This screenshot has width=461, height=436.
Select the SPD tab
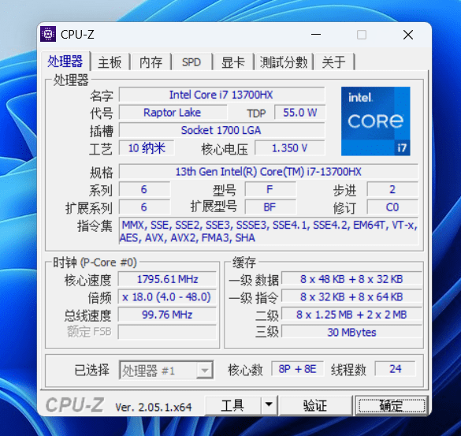(191, 62)
